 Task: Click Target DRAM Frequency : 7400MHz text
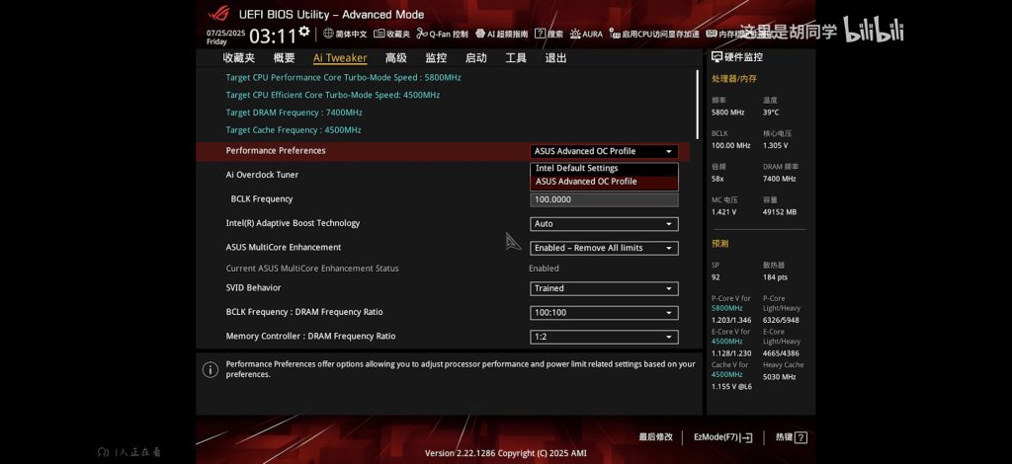(295, 113)
